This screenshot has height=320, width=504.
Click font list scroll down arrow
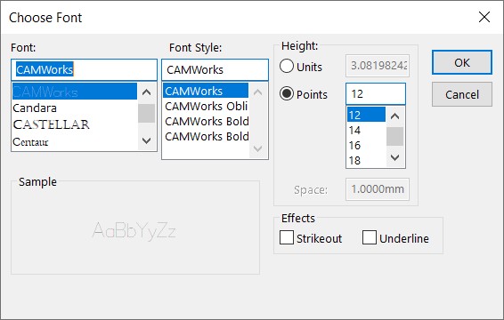click(147, 140)
